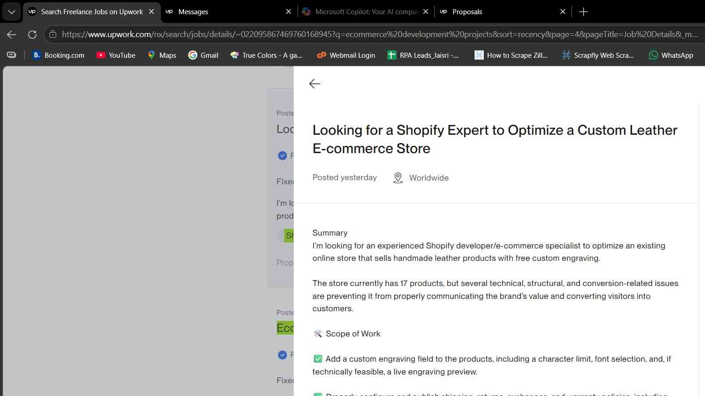Open a new browser tab with the plus button

(583, 12)
